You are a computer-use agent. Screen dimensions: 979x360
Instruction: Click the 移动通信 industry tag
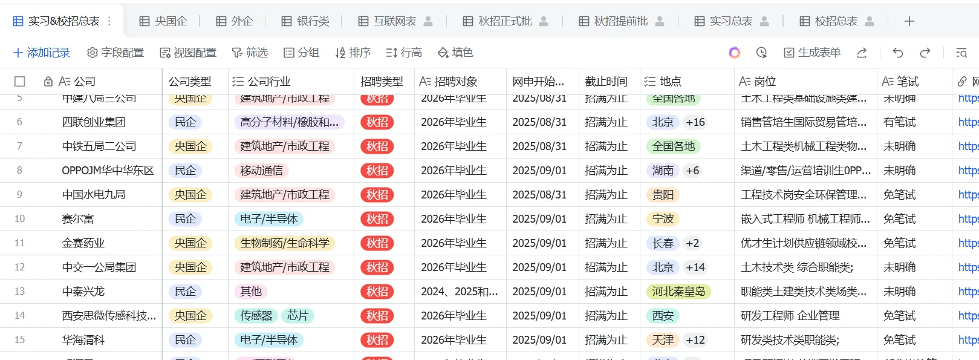coord(261,171)
